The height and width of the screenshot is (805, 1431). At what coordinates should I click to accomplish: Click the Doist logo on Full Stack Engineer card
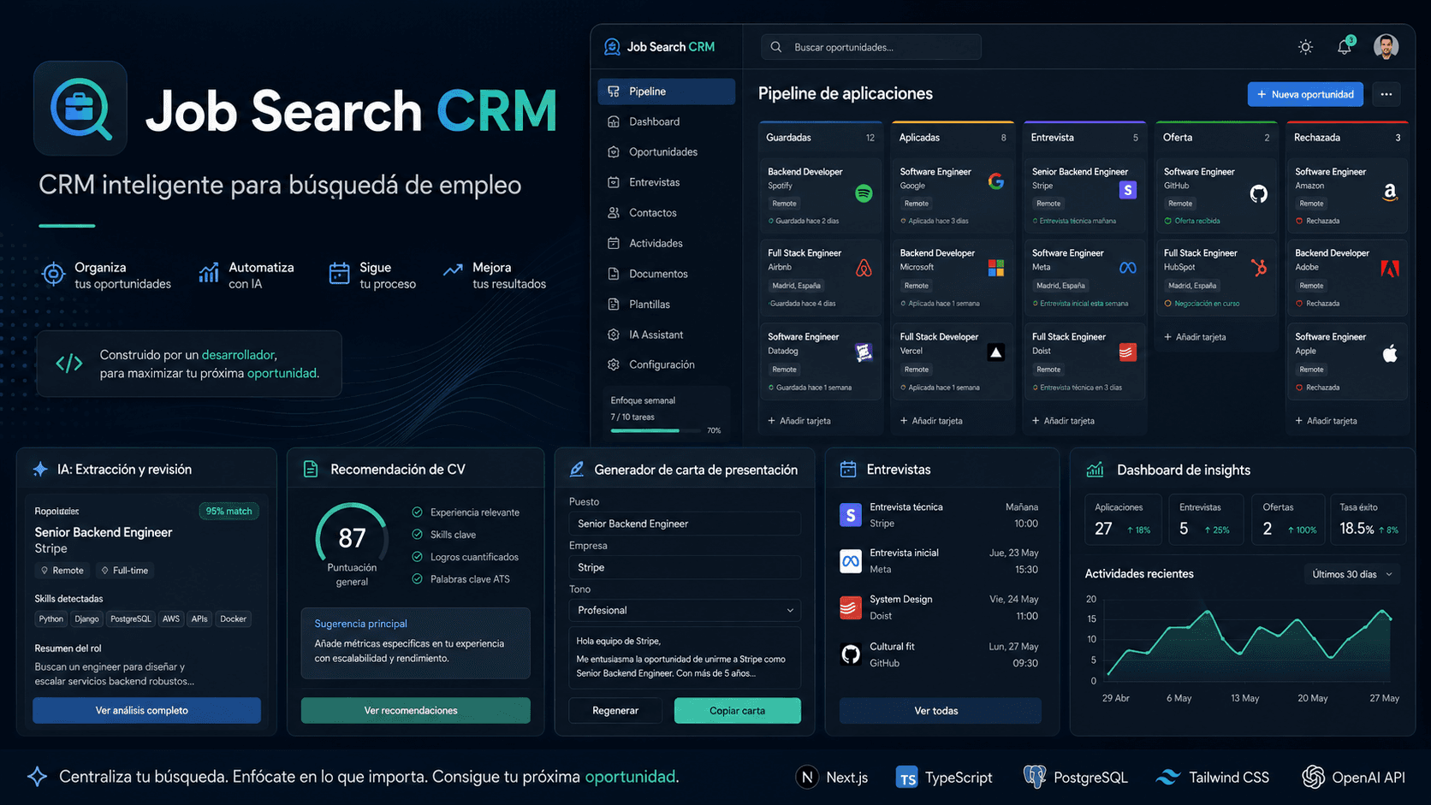coord(1127,352)
